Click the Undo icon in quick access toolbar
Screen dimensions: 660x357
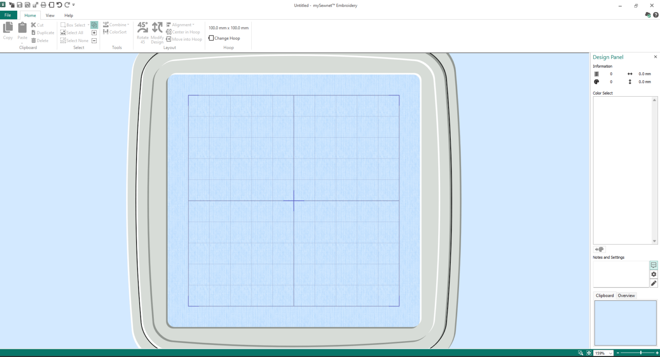(59, 5)
